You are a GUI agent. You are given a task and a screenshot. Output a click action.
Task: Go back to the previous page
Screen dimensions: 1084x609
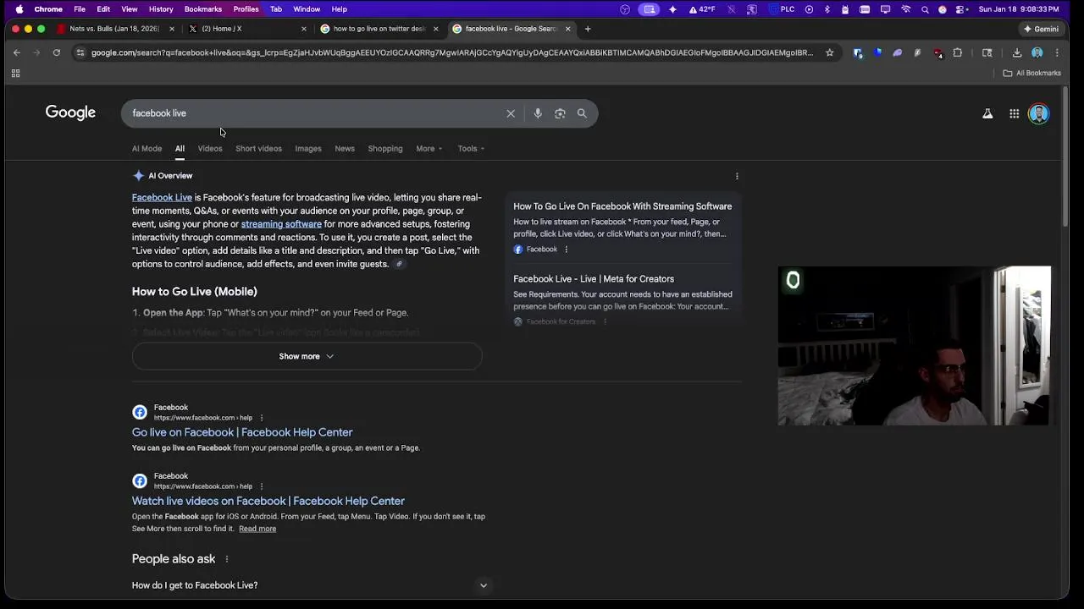(16, 52)
